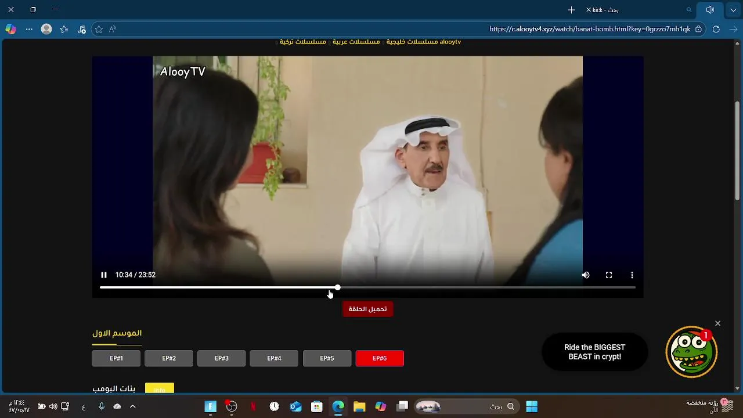Click the video progress slider handle
Image resolution: width=743 pixels, height=418 pixels.
[337, 287]
